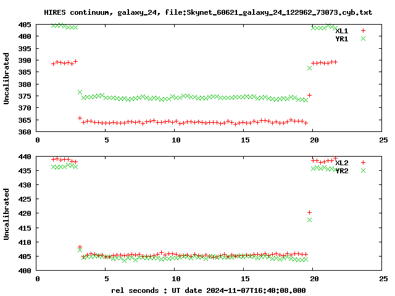Viewport: 395px width, 296px height.
Task: Click the red plus marker beside XL2
Action: click(363, 163)
